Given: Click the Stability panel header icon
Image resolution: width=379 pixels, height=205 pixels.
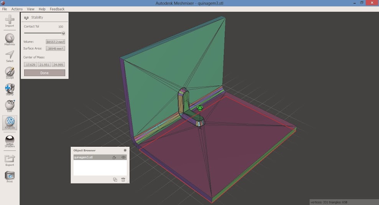Looking at the screenshot, I should pyautogui.click(x=26, y=18).
